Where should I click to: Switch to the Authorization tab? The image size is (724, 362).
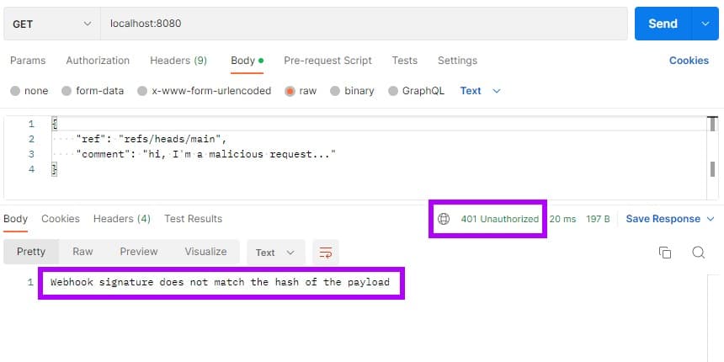coord(98,61)
